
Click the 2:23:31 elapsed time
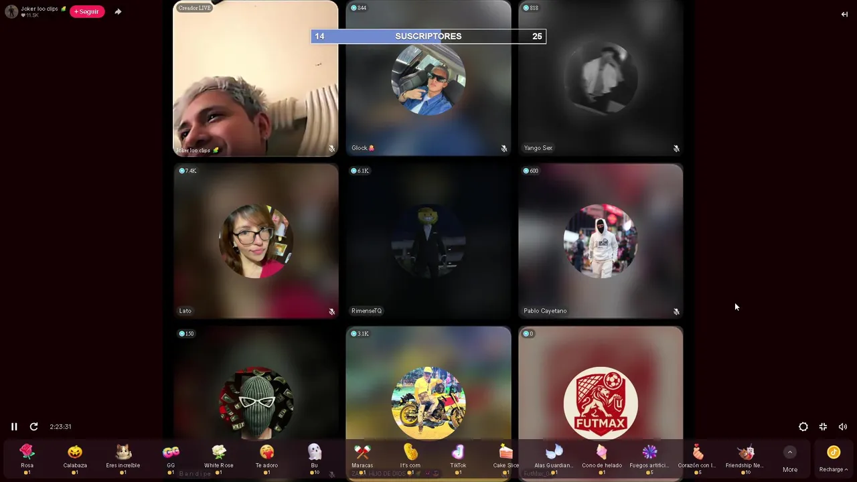pos(60,426)
